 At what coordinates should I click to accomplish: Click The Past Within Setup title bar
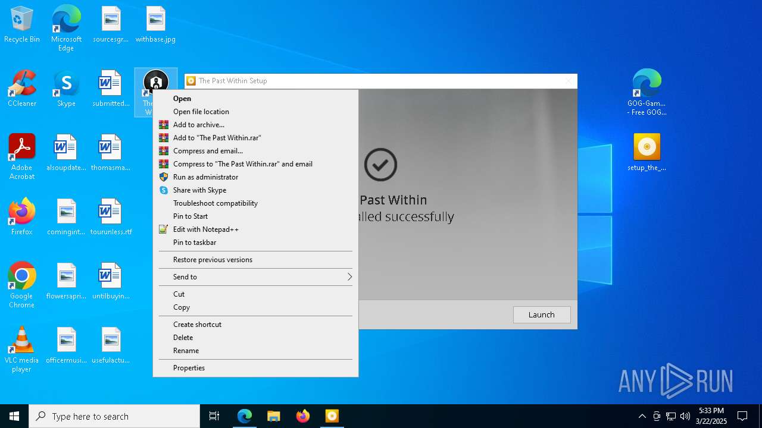pos(380,81)
